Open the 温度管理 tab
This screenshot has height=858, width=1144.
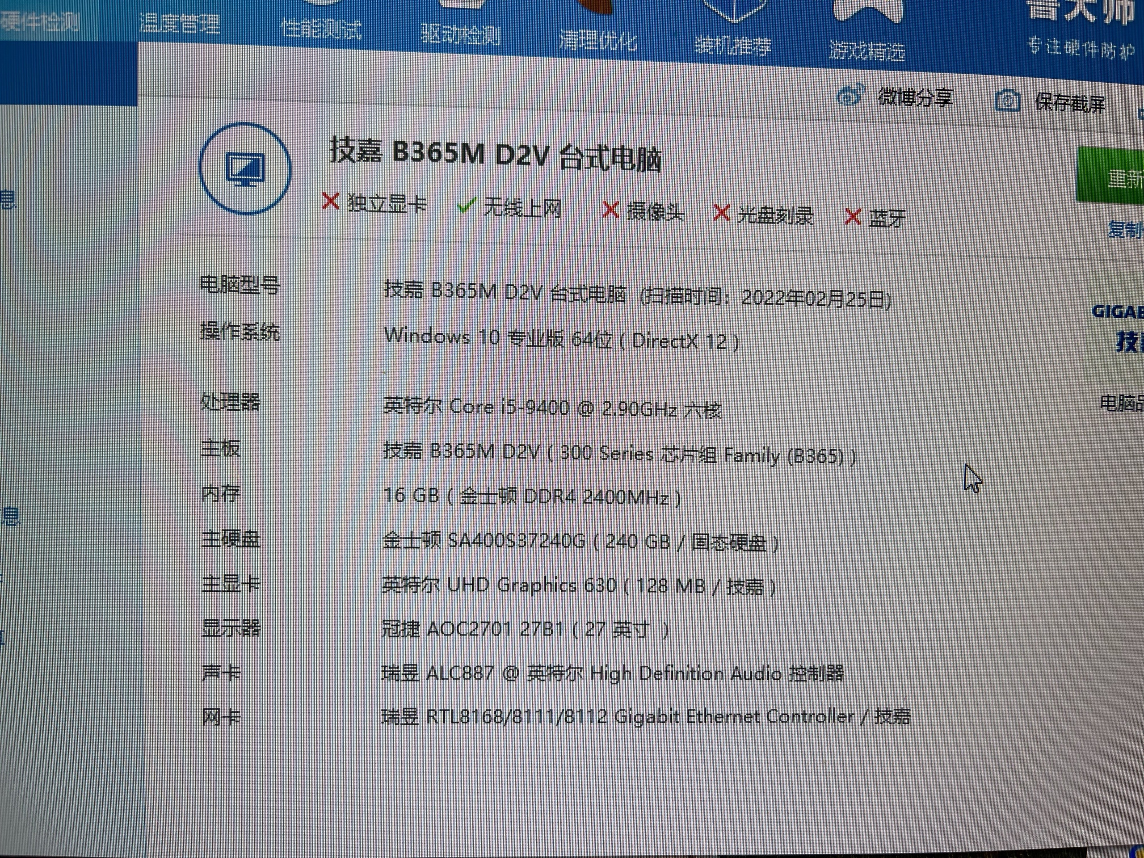(179, 24)
